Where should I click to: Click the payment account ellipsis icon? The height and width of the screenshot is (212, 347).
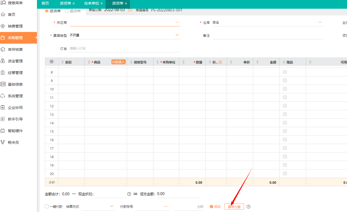[x=166, y=206]
